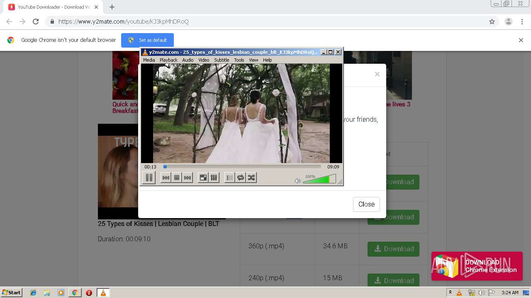Click the Download Chrome Extension banner
531x298 pixels.
tap(477, 266)
